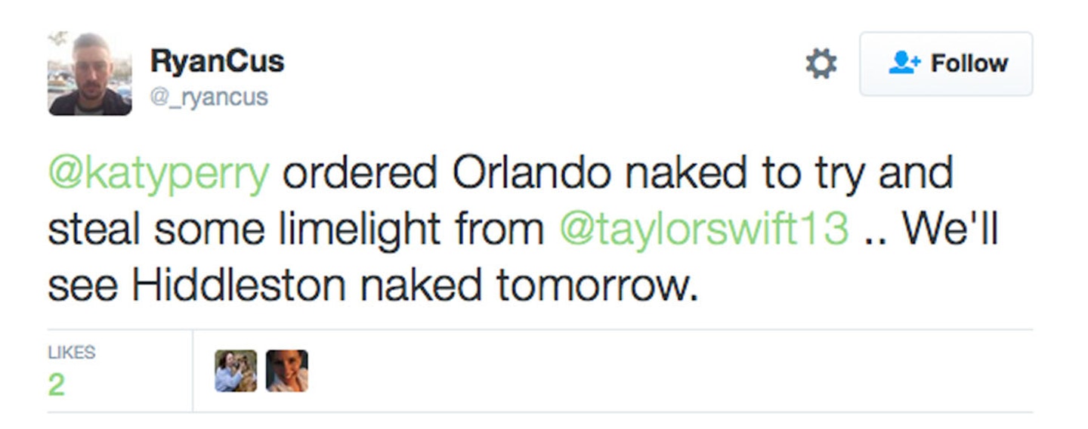Visit the @katyperry mention

(159, 175)
